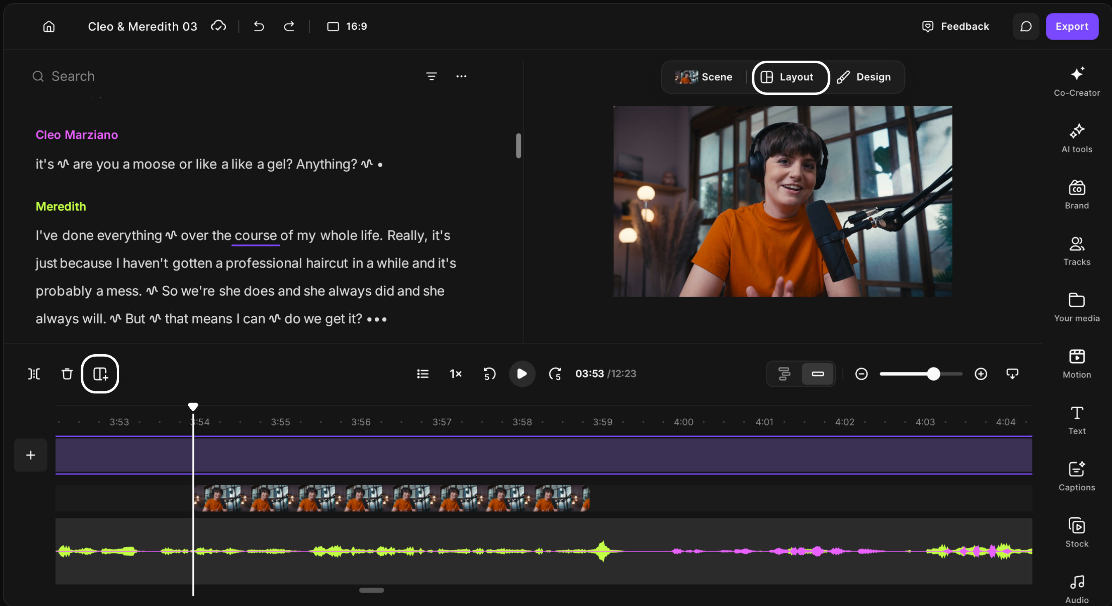Open the Audio panel

1077,589
